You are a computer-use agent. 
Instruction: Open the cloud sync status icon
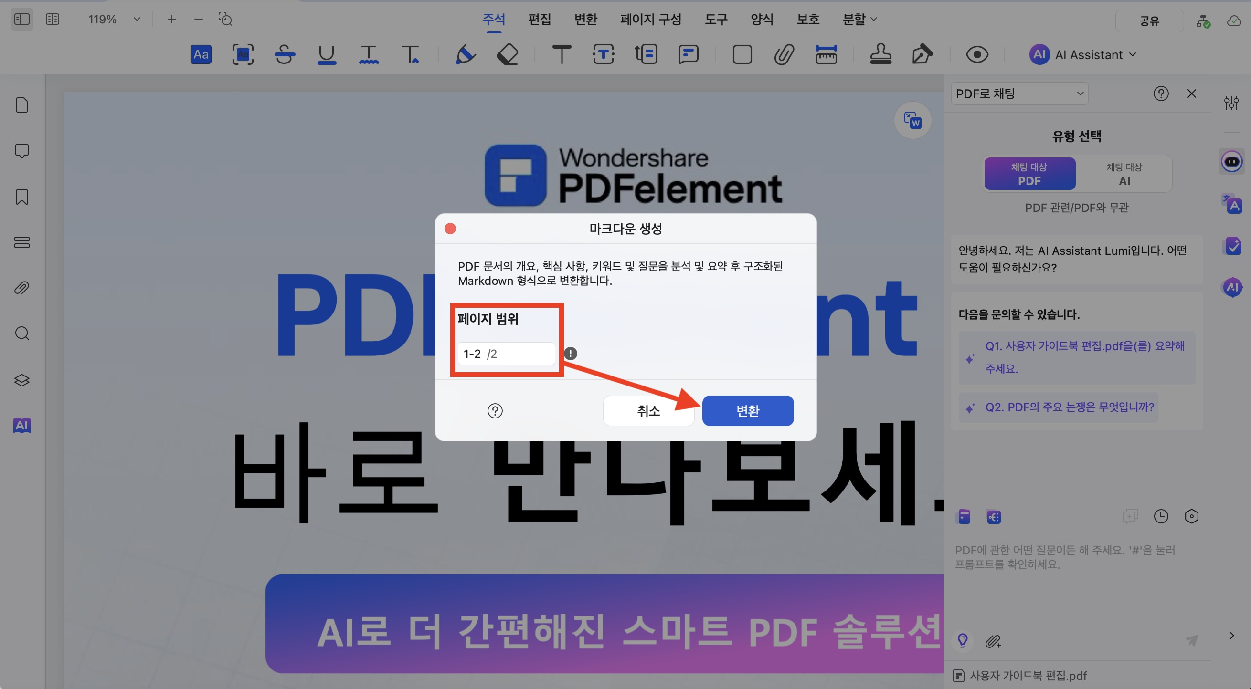click(1234, 21)
